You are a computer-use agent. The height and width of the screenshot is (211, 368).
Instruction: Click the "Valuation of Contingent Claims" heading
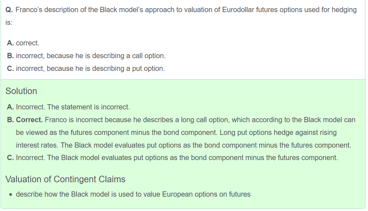point(65,179)
